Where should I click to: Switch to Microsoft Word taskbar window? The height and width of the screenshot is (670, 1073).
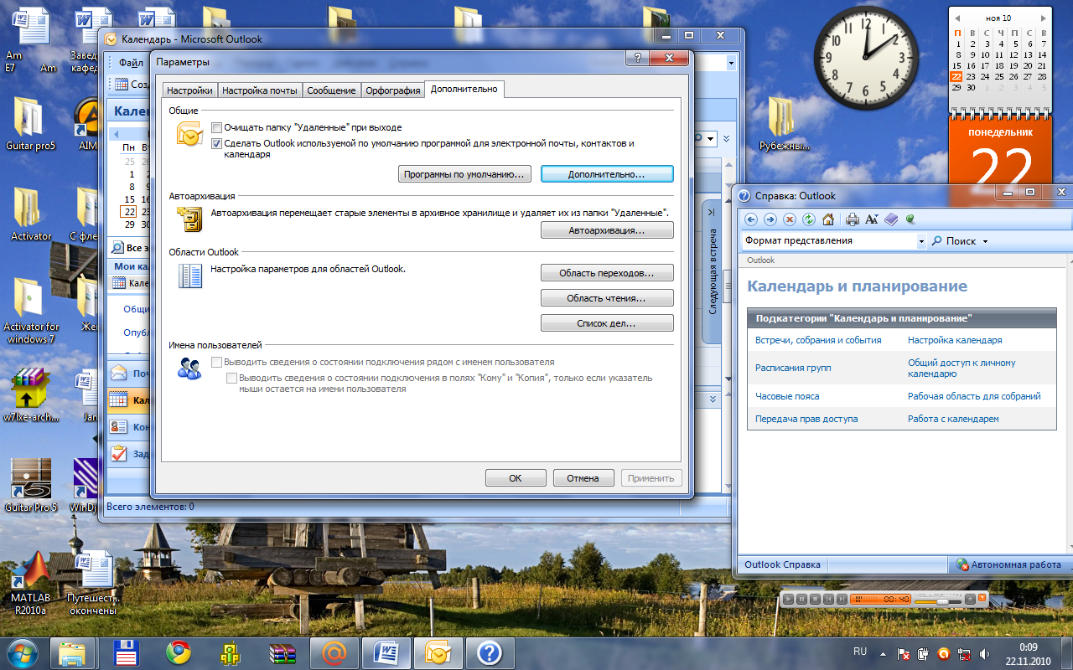tap(386, 652)
